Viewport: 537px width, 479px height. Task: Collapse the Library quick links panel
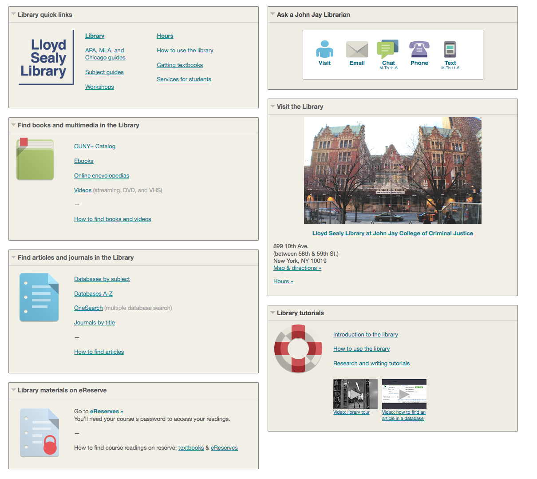coord(13,14)
